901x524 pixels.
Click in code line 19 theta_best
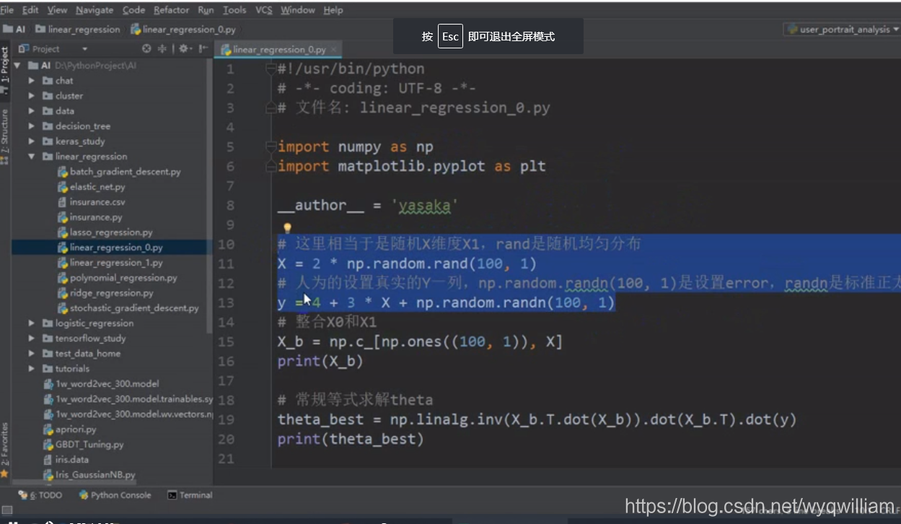click(x=537, y=419)
